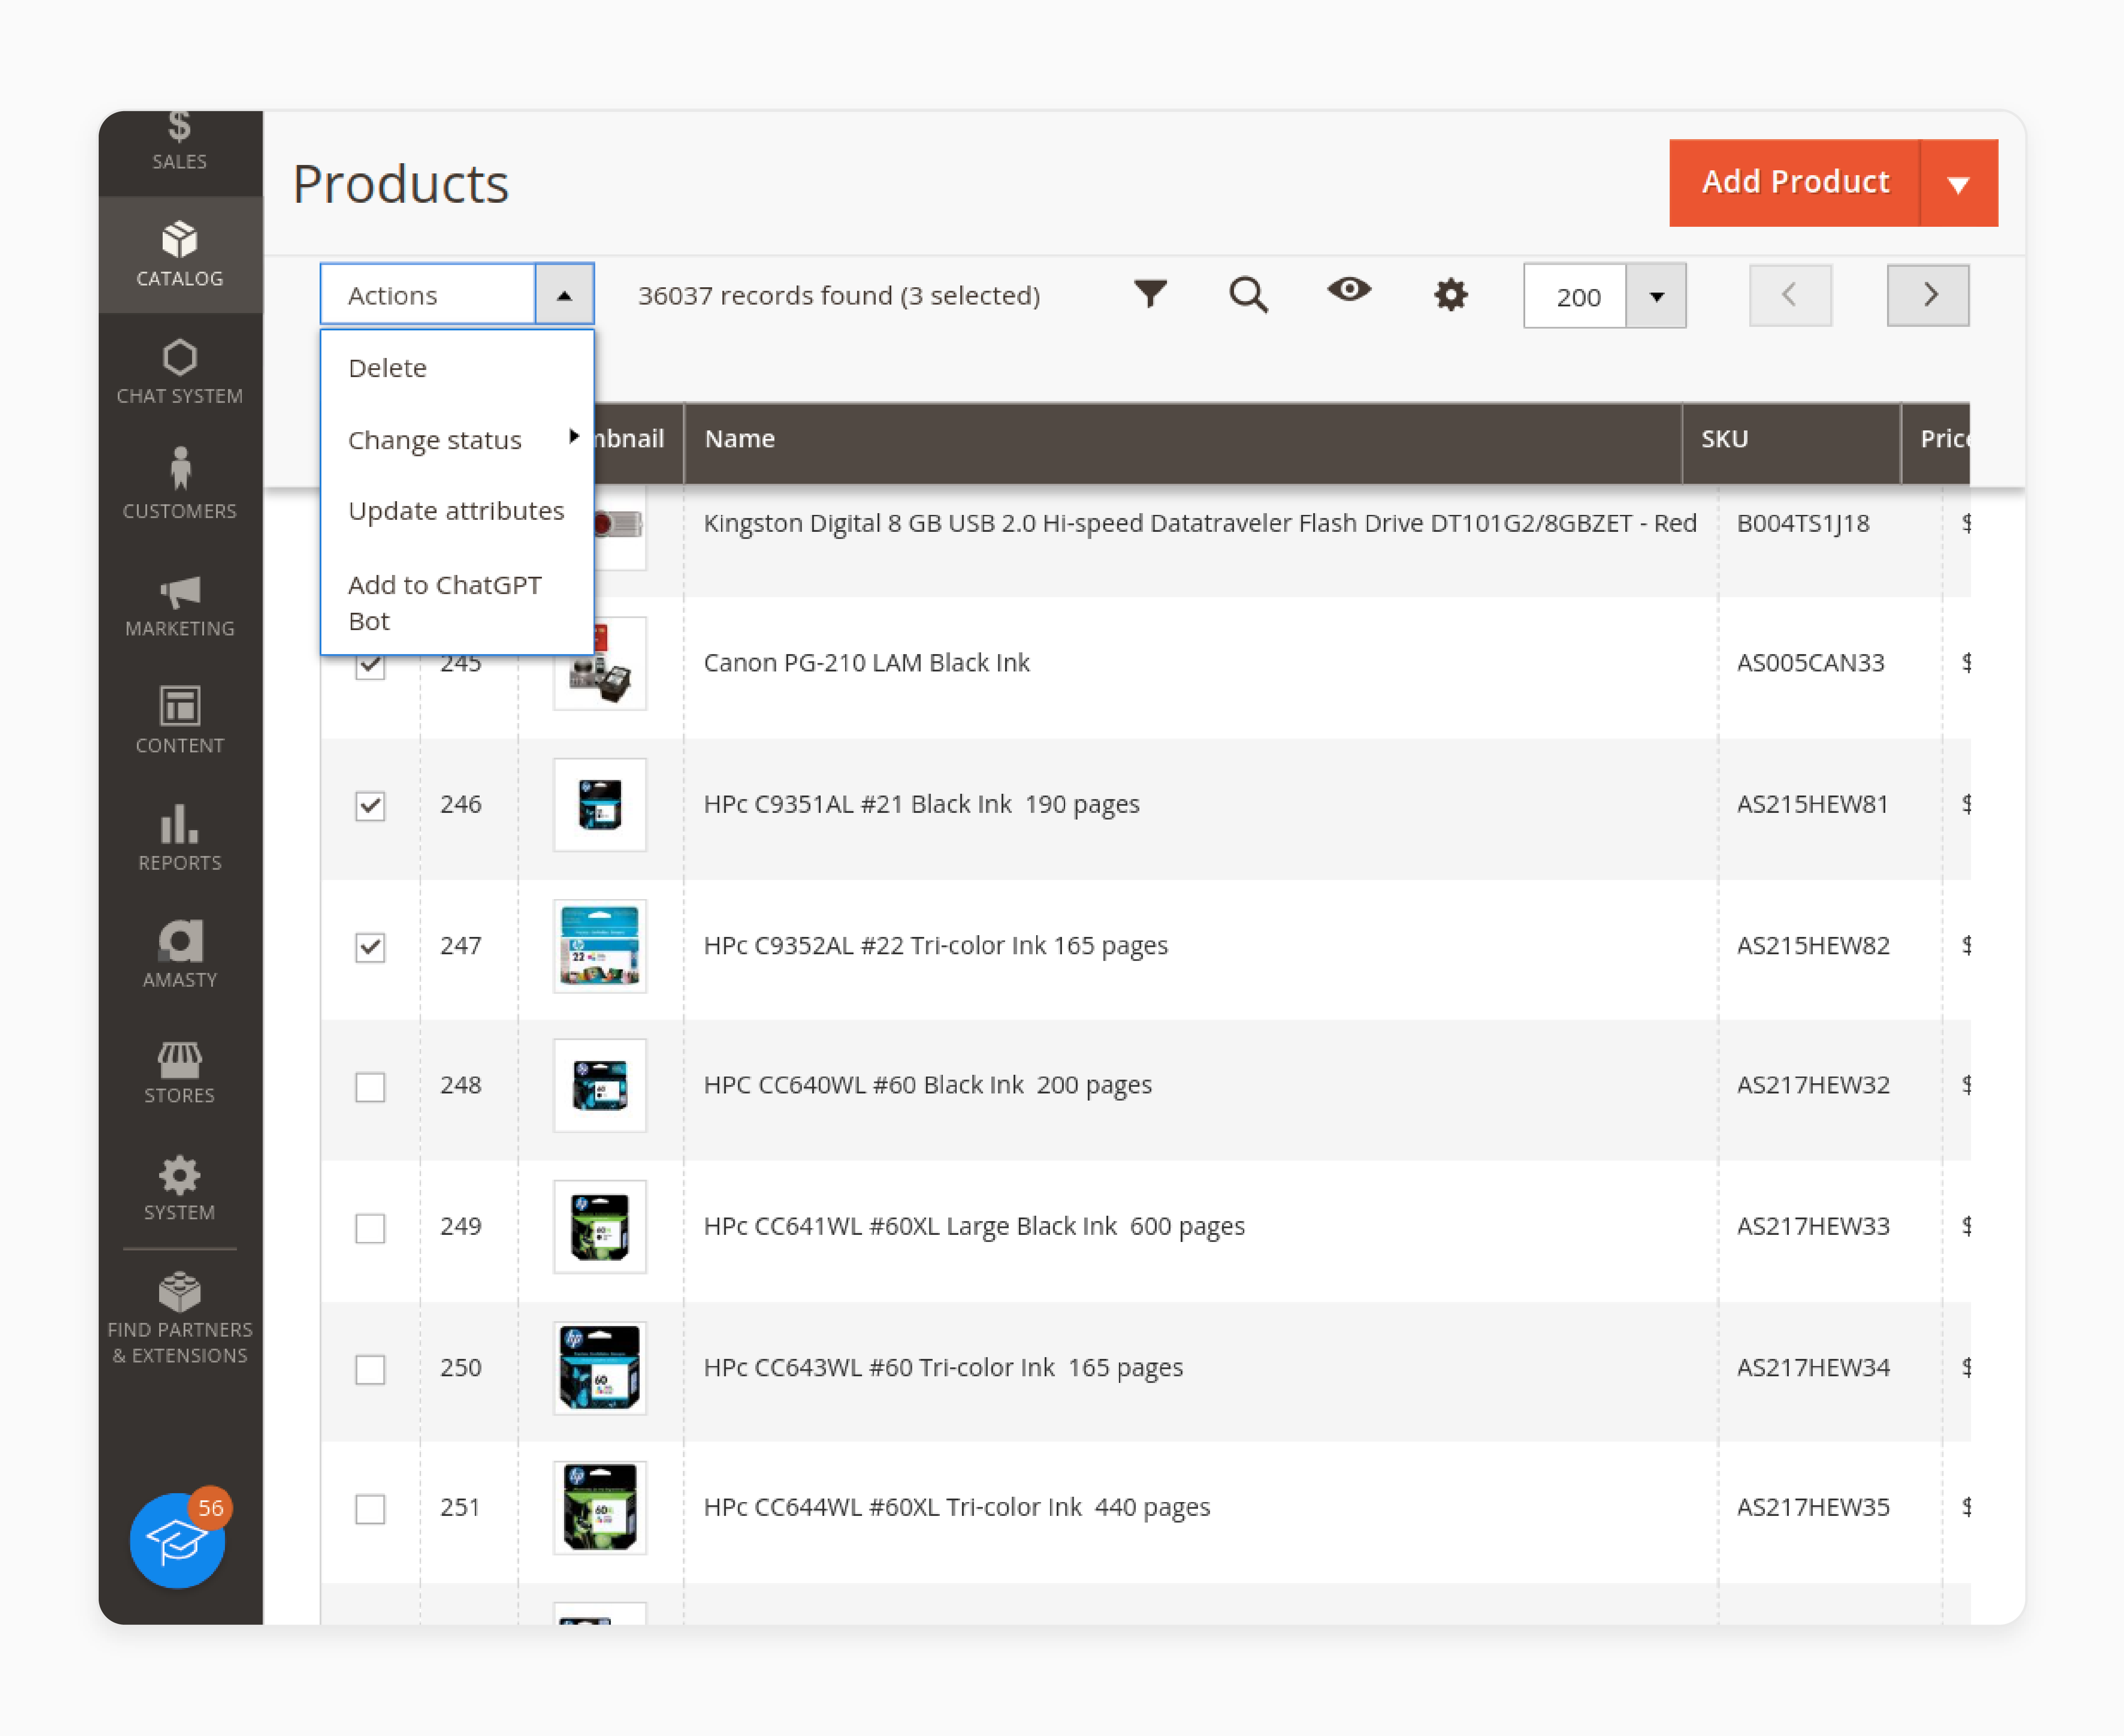Click the Canon PG-210 ink thumbnail
The width and height of the screenshot is (2124, 1736).
click(x=600, y=663)
